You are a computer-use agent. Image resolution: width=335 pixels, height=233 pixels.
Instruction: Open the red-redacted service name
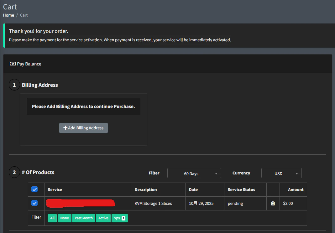coord(81,203)
